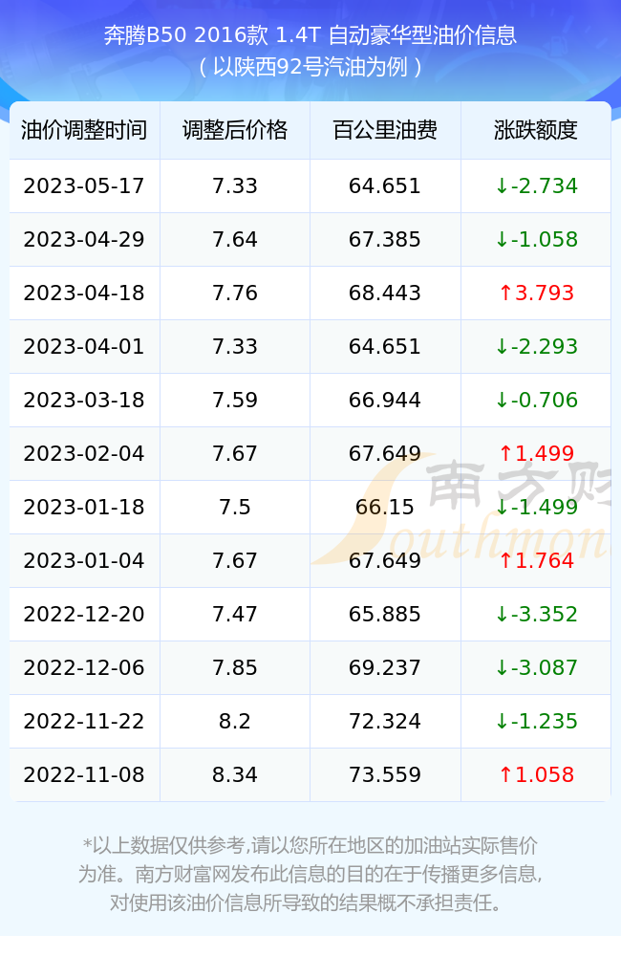Click the red change value ↑1.764
Screen dimensions: 621x956
pos(536,561)
